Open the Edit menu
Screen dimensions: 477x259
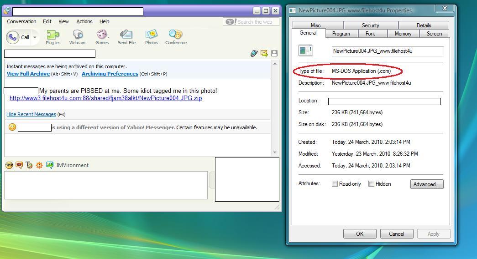(47, 21)
